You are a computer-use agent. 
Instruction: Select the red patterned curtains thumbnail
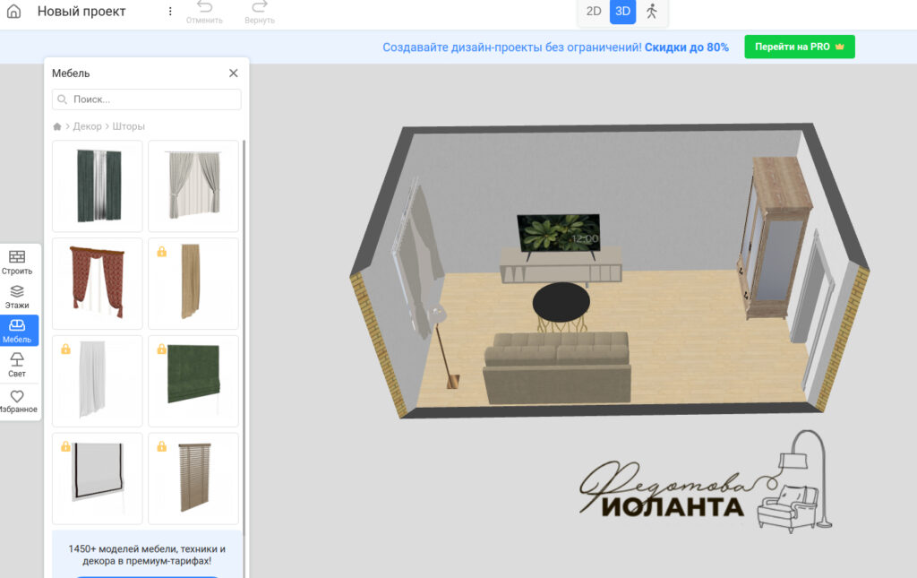97,284
